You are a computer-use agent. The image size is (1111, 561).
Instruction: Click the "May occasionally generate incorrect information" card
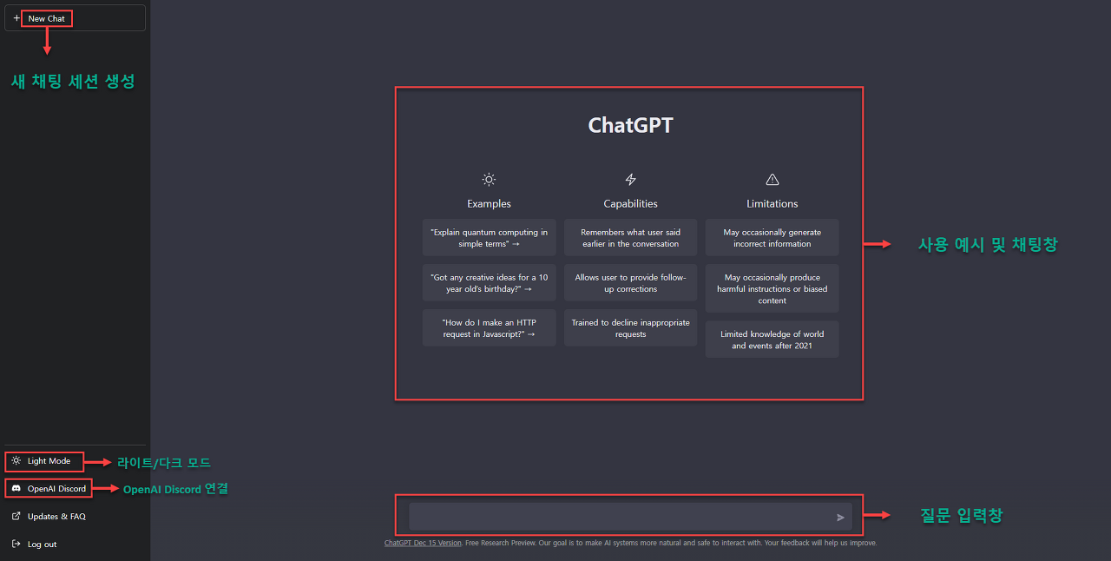[772, 238]
